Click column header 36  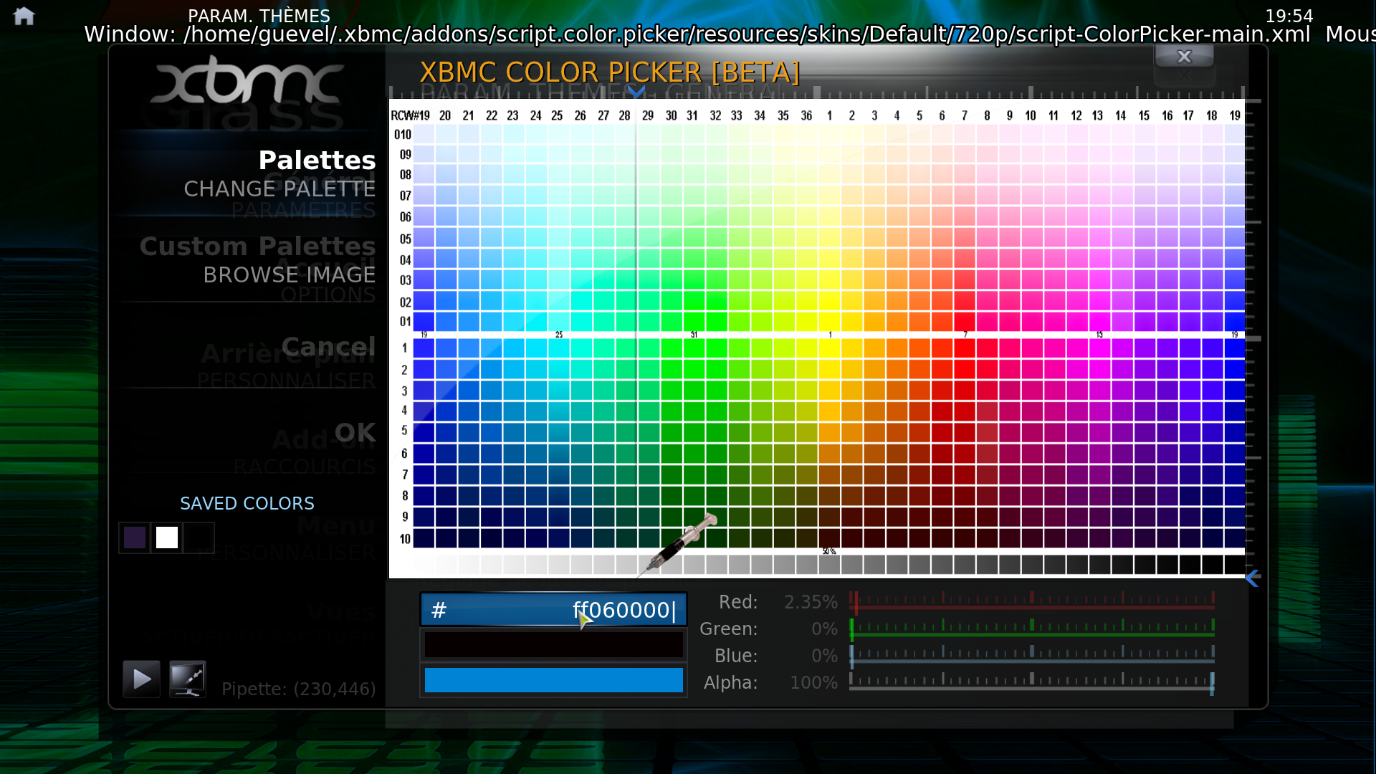coord(806,115)
